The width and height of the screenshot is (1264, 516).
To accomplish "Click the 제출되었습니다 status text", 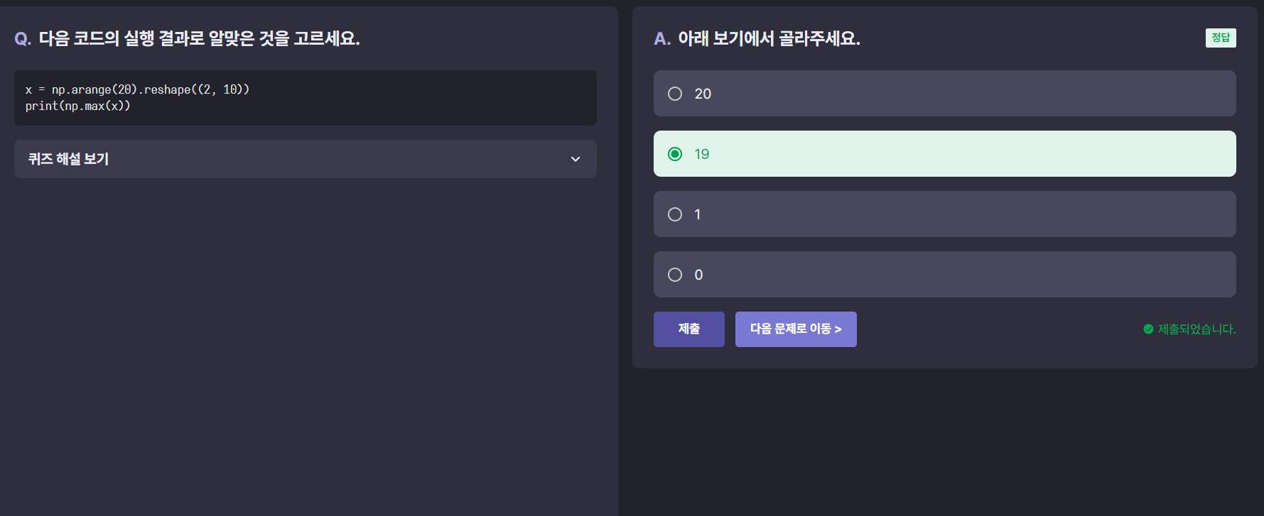I will pos(1197,329).
